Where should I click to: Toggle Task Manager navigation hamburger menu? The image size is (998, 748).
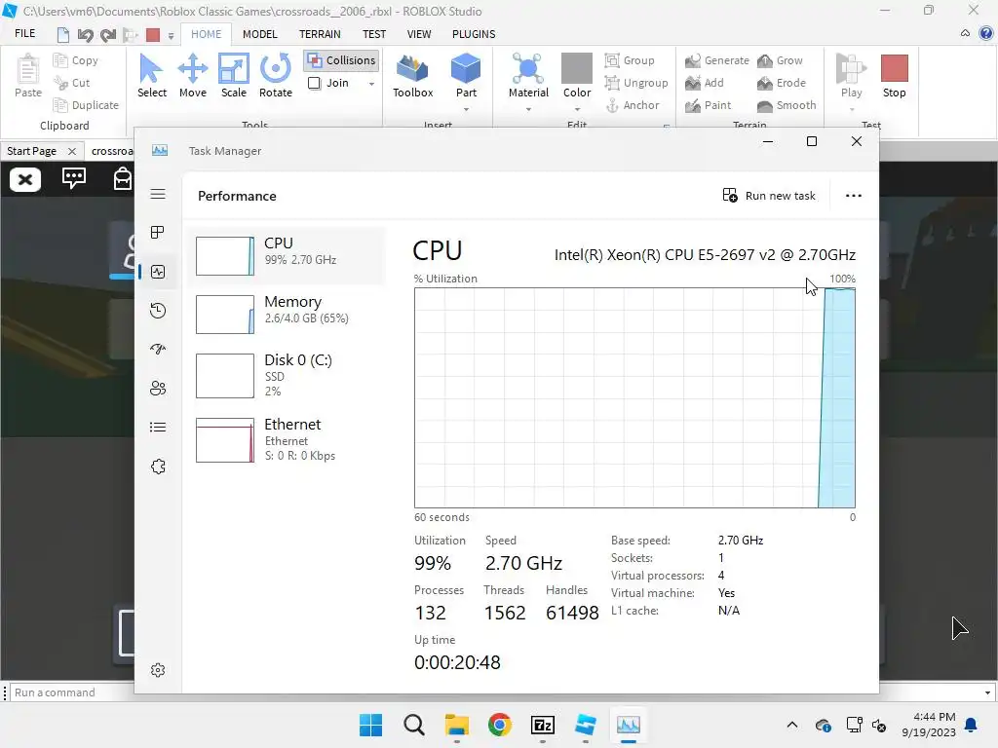(x=158, y=194)
